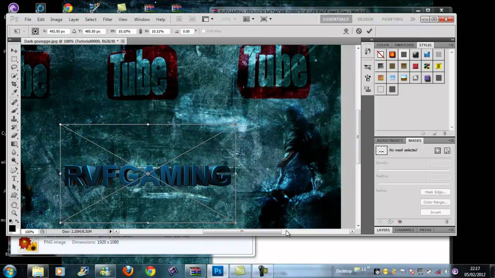The height and width of the screenshot is (278, 495).
Task: Toggle relative positioning triangle between X and Y
Action: tap(74, 31)
